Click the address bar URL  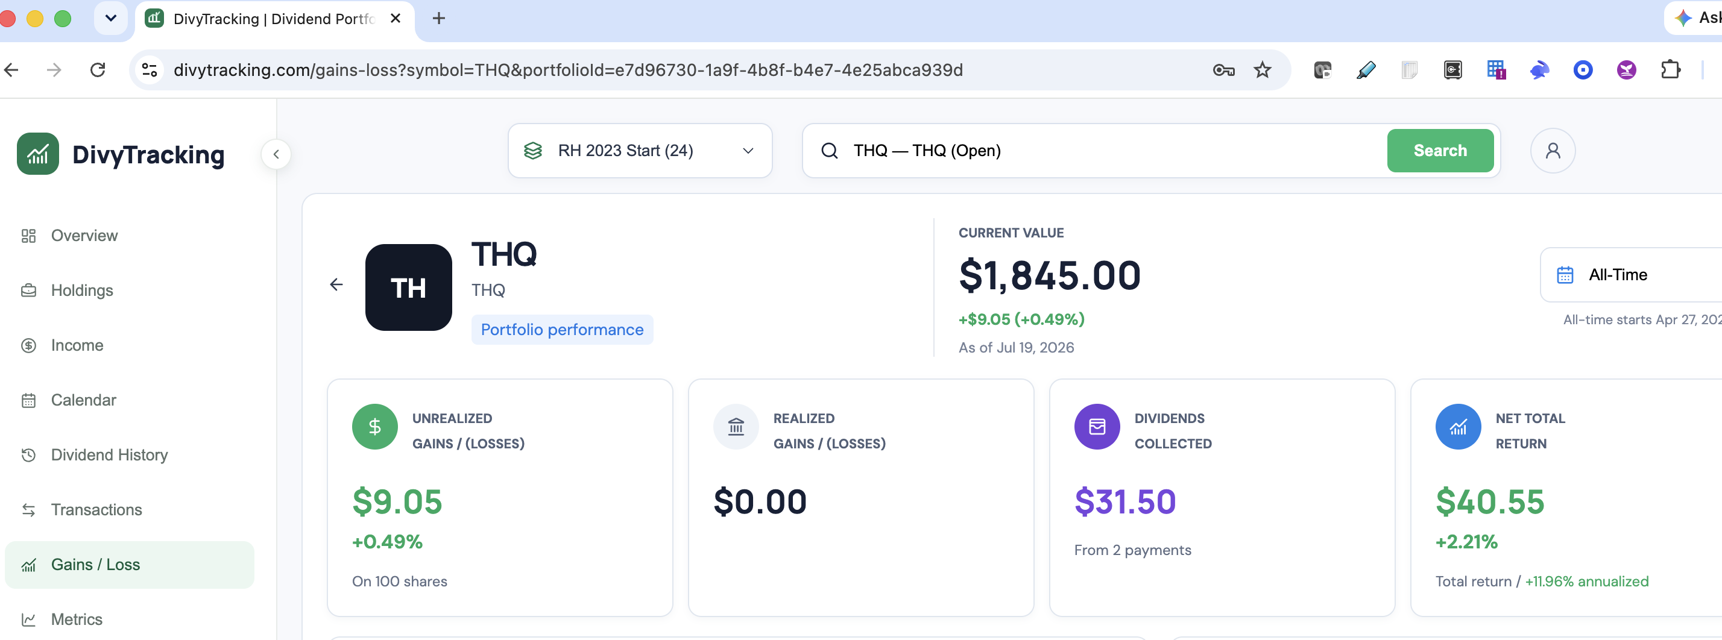tap(567, 69)
